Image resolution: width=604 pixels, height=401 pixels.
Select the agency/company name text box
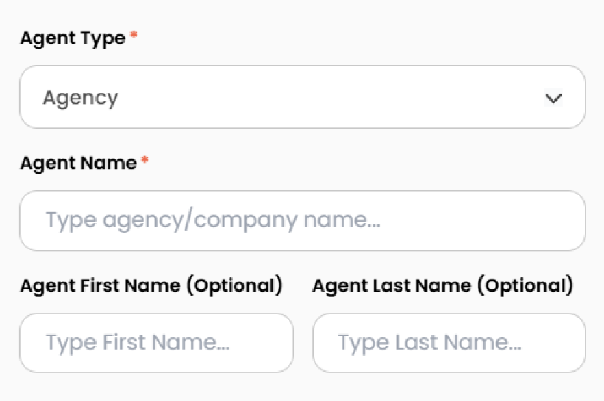tap(301, 220)
